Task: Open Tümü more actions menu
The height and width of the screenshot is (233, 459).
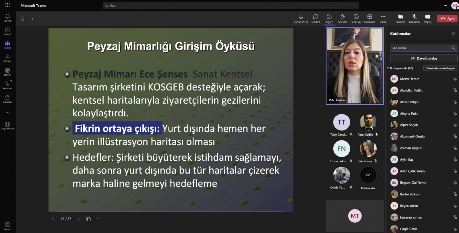Action: pyautogui.click(x=383, y=19)
